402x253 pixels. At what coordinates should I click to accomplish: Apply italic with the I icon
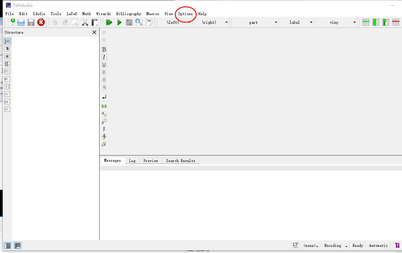point(104,57)
